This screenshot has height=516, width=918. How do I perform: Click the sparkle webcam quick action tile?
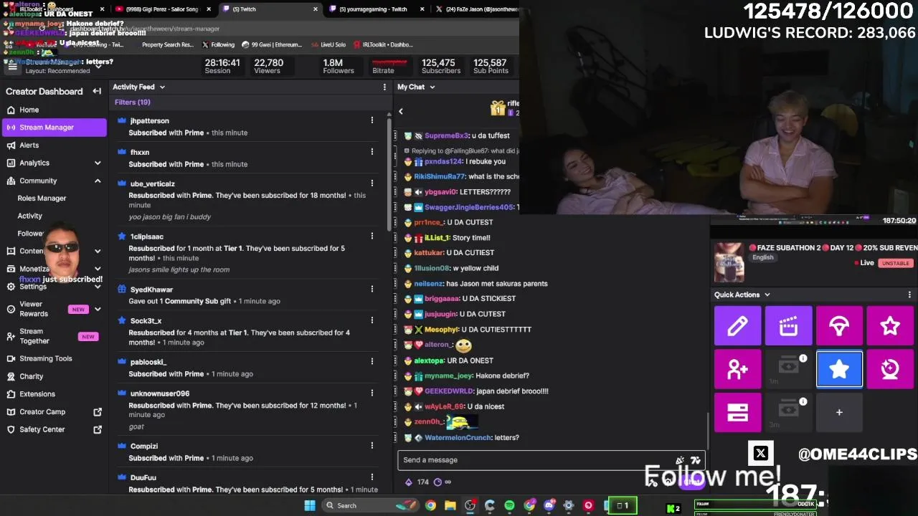coord(890,369)
